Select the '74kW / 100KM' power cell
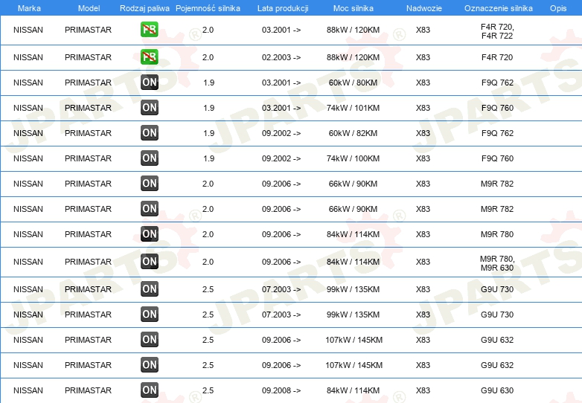 (x=353, y=158)
